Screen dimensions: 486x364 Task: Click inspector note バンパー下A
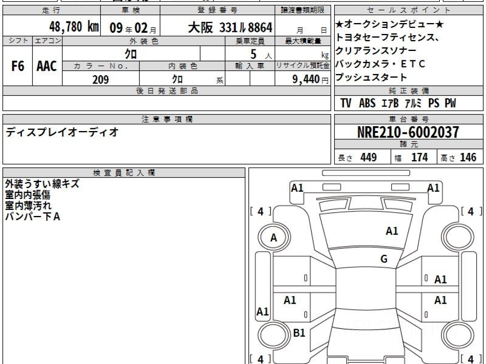click(x=32, y=217)
